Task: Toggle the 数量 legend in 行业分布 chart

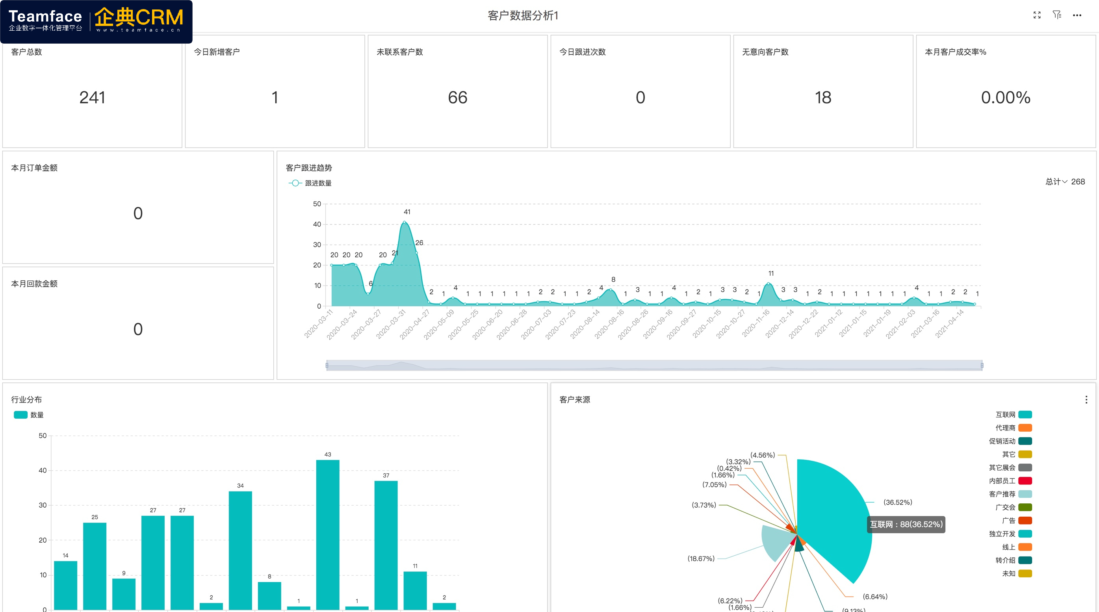Action: pyautogui.click(x=29, y=415)
